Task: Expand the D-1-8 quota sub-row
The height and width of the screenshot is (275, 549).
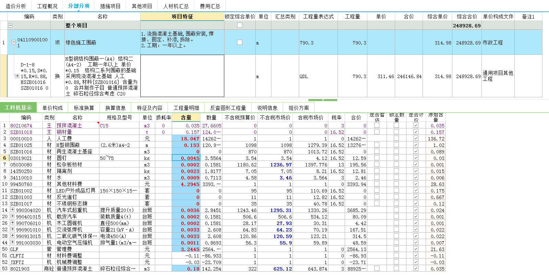Action: pyautogui.click(x=17, y=76)
